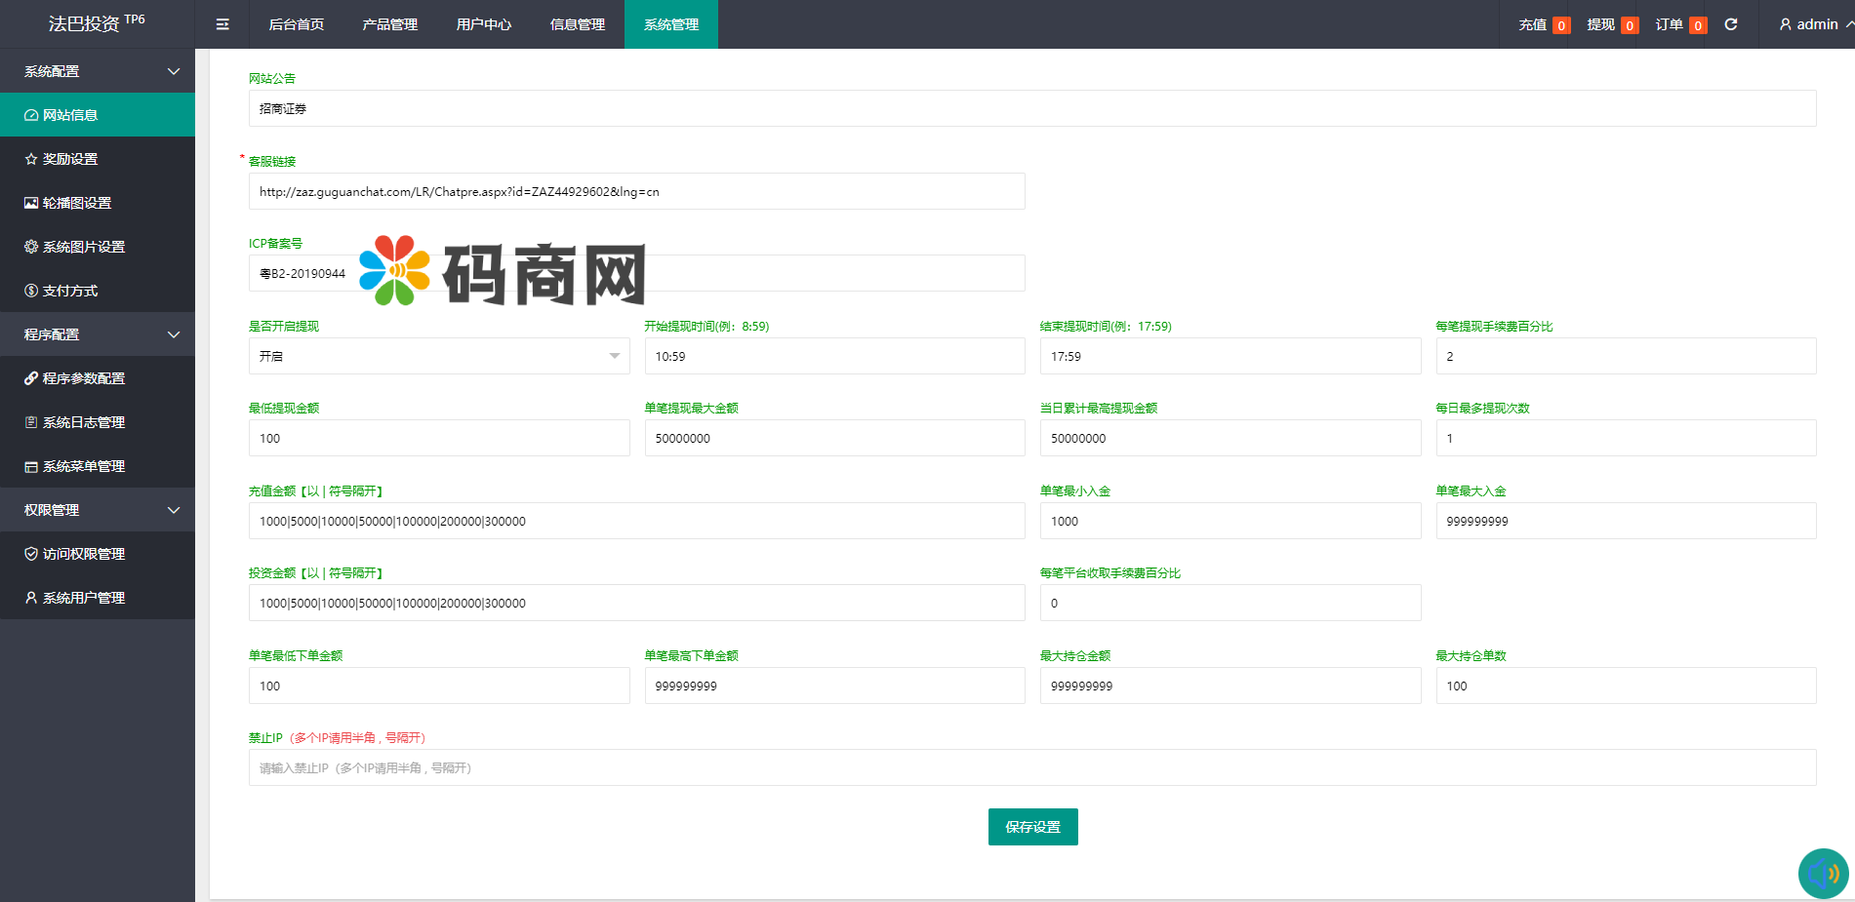Open the 是否开启提现 dropdown
This screenshot has width=1855, height=902.
[x=438, y=356]
